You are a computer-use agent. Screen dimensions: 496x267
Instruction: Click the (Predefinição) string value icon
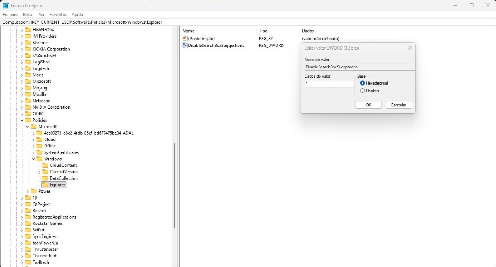(184, 39)
